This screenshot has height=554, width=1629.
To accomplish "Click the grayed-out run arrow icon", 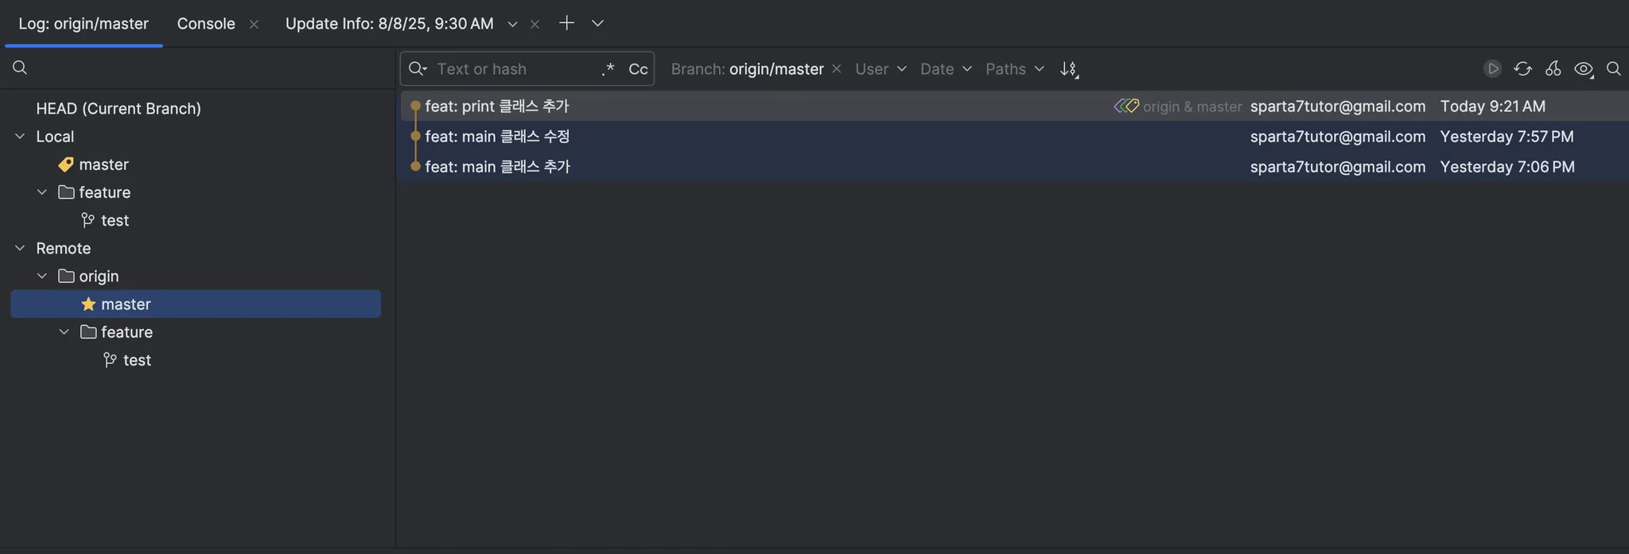I will (x=1492, y=69).
